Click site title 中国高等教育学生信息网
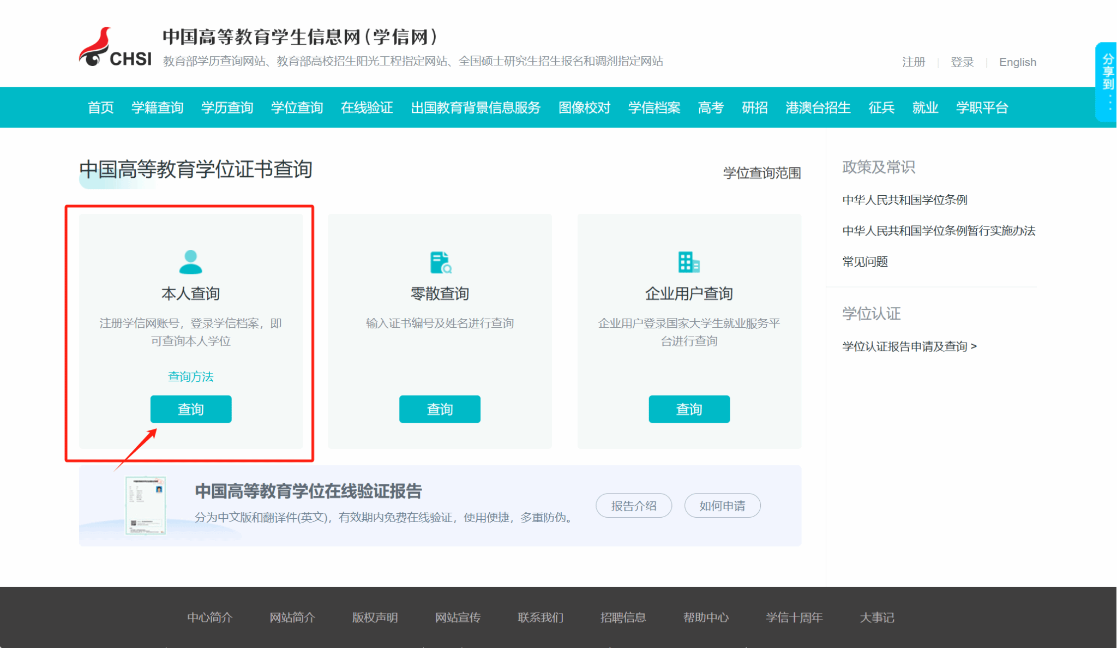This screenshot has width=1117, height=648. click(x=301, y=37)
